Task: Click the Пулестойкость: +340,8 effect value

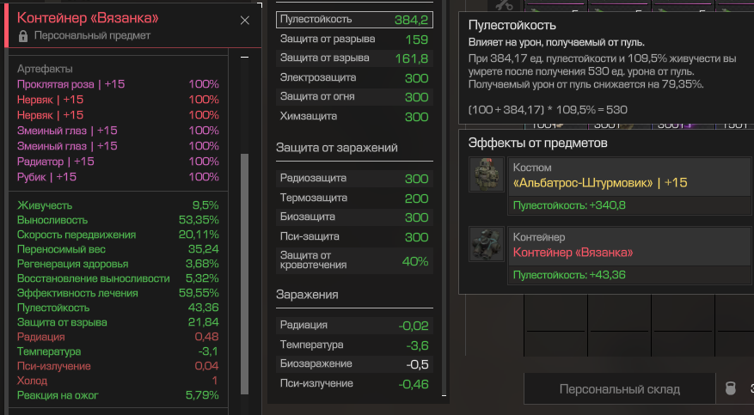Action: 569,205
